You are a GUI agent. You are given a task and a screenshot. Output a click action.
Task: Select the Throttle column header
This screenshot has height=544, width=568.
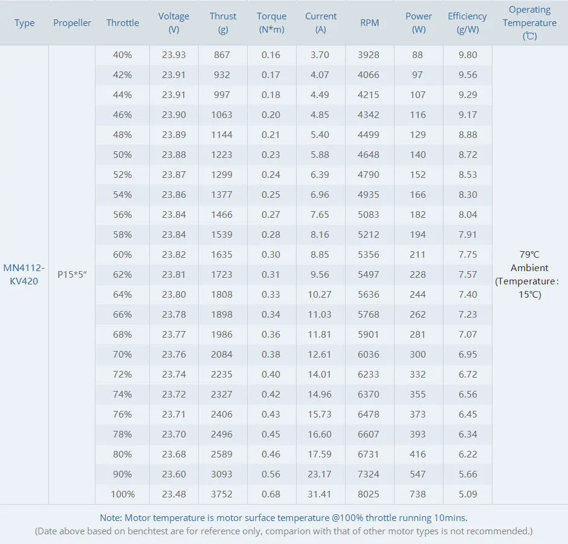tap(123, 23)
